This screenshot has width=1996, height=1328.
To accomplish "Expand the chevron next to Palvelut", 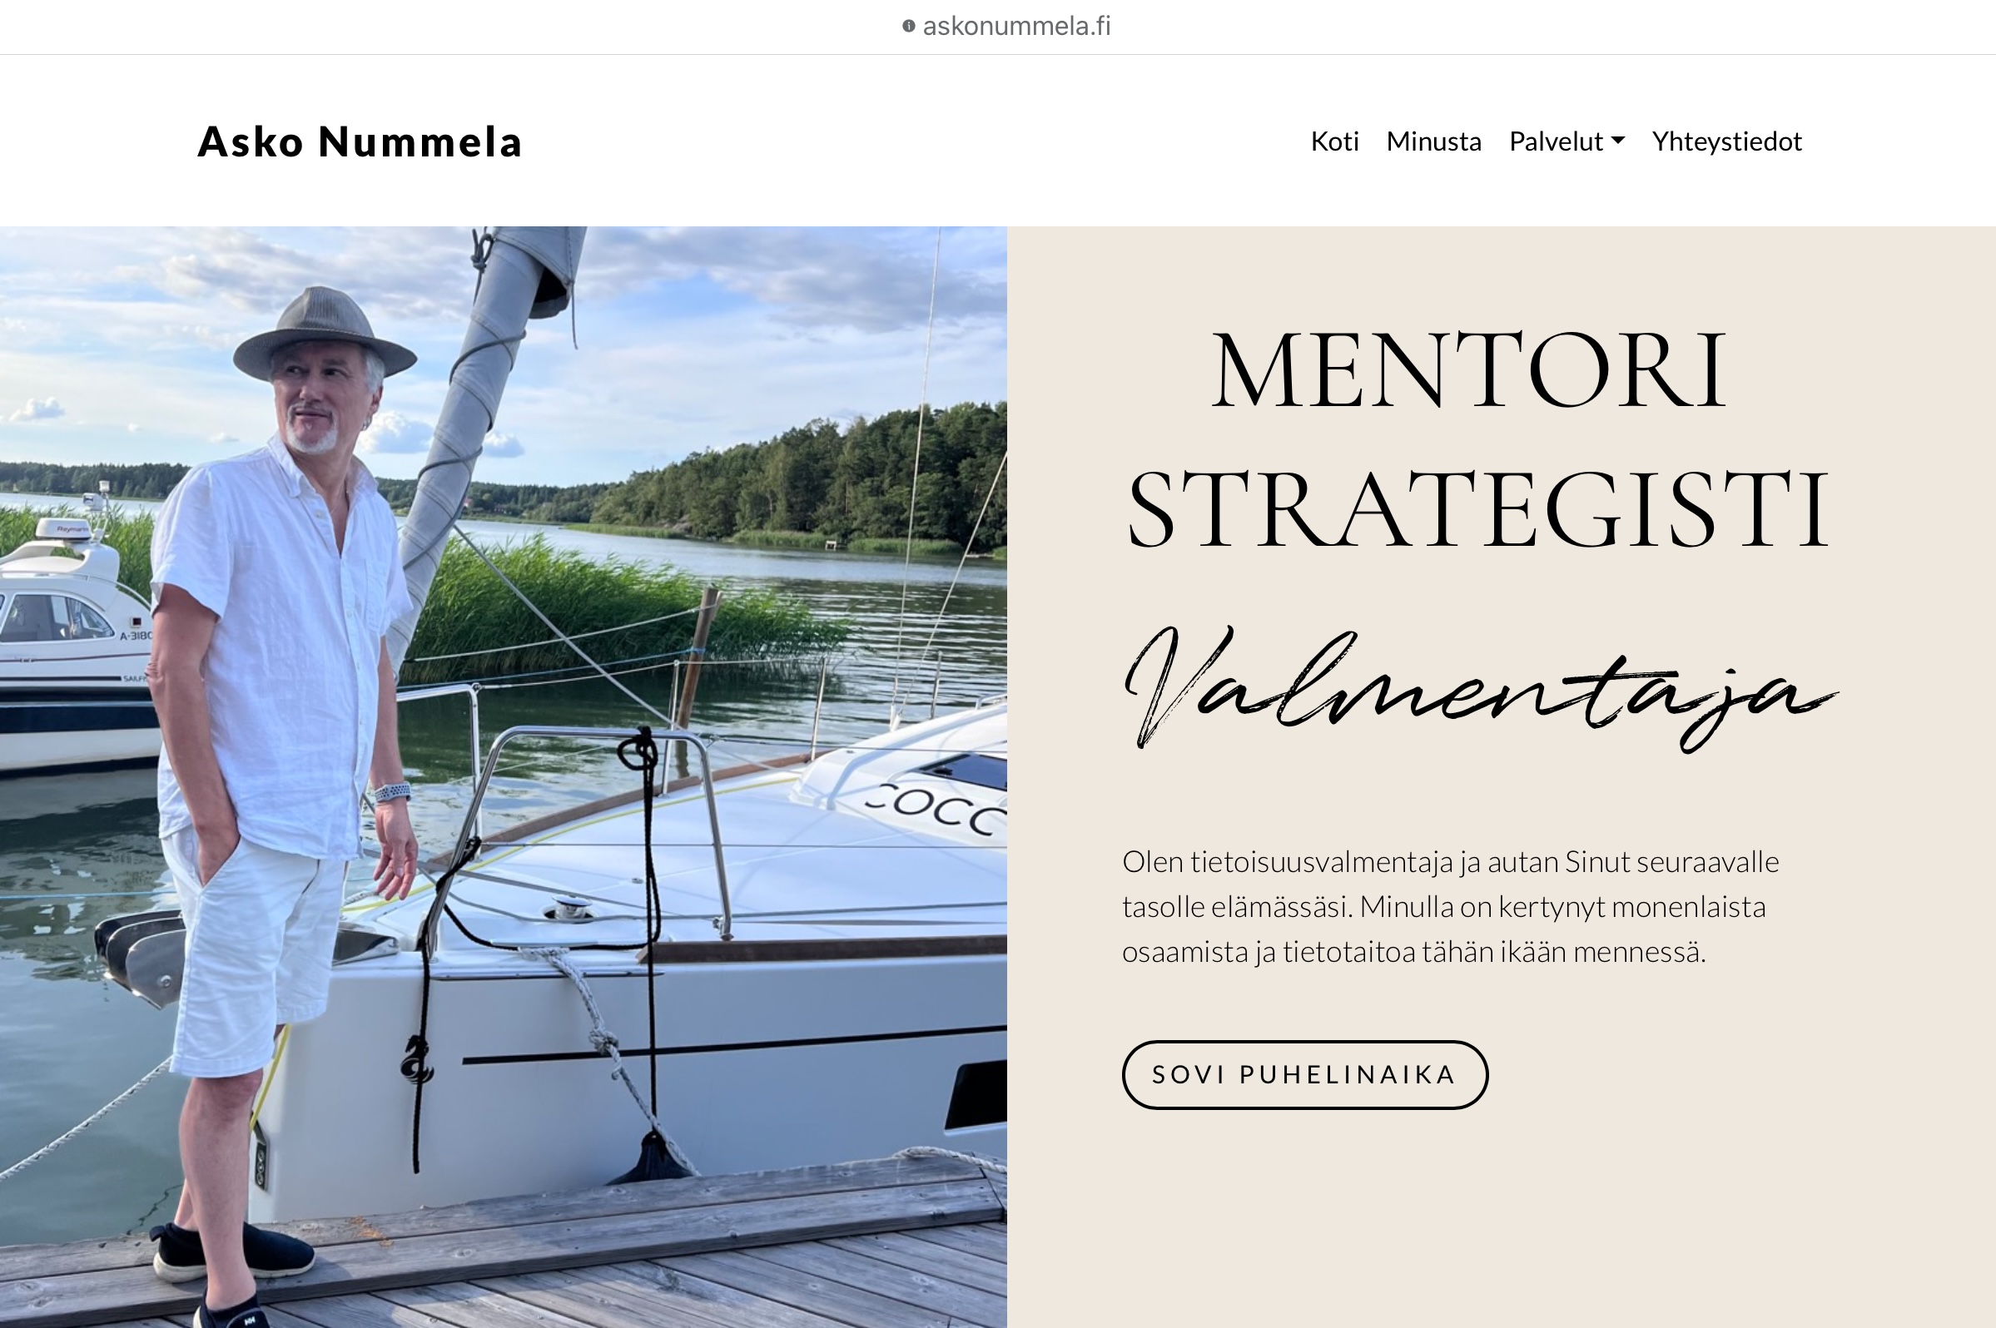I will tap(1619, 142).
